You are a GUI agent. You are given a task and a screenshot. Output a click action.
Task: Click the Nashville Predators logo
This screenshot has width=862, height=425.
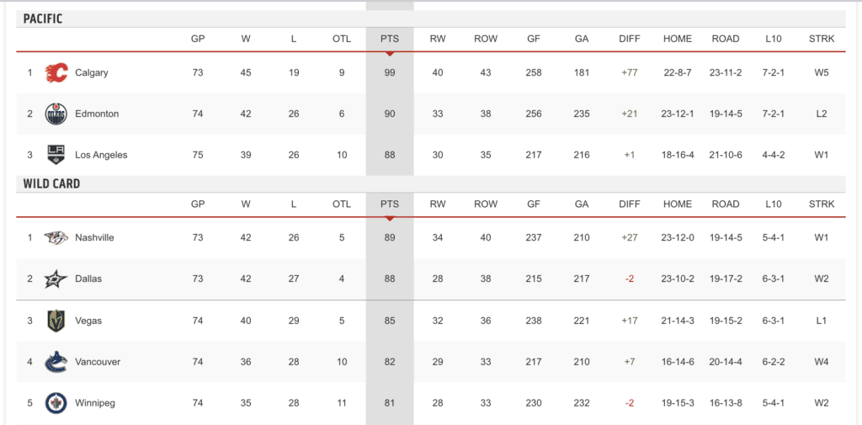[56, 237]
